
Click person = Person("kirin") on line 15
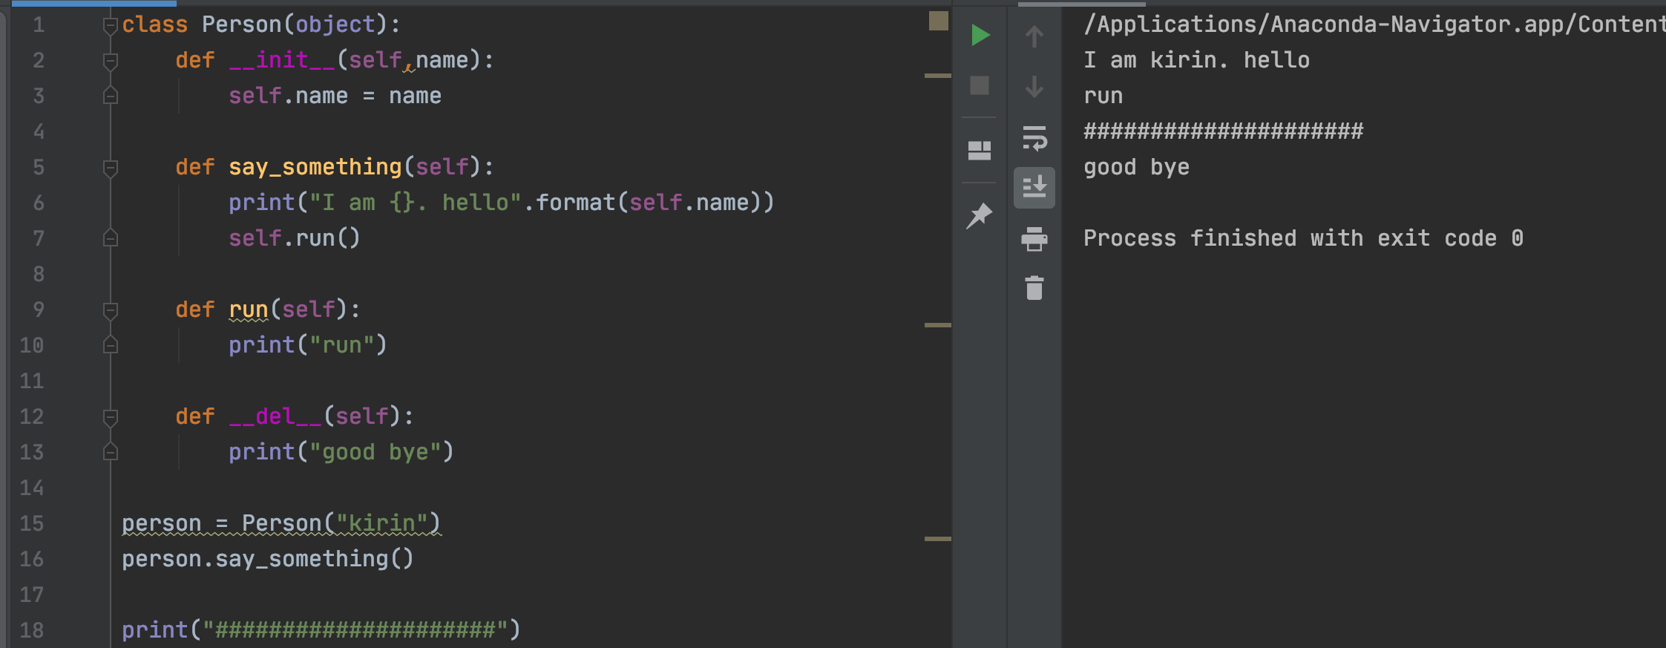(281, 523)
